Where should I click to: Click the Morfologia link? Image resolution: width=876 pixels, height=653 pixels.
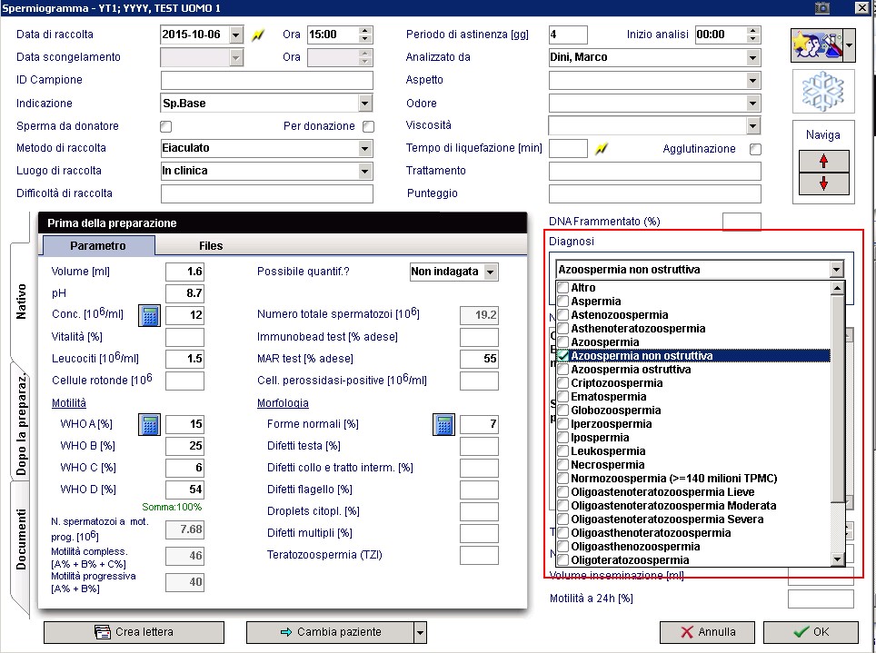point(283,403)
